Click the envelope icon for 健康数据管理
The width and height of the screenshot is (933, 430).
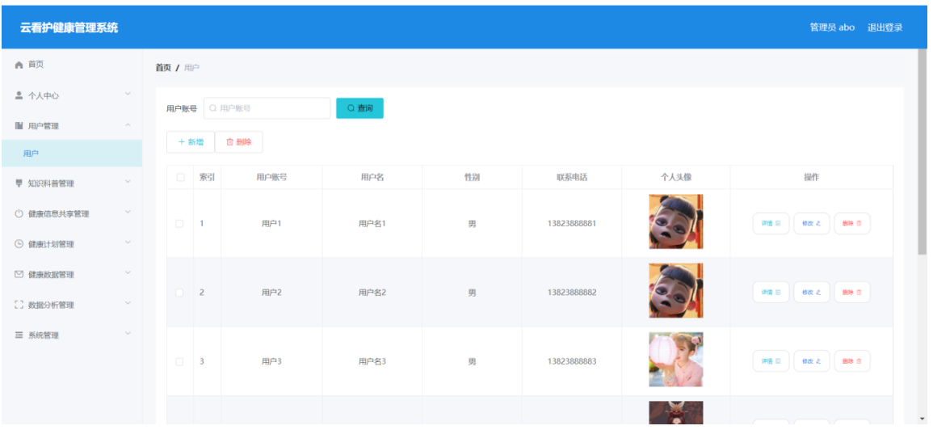[x=19, y=274]
